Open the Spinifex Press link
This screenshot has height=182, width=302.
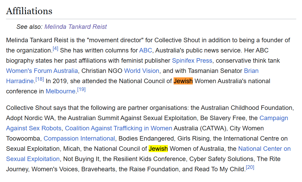coord(192,60)
